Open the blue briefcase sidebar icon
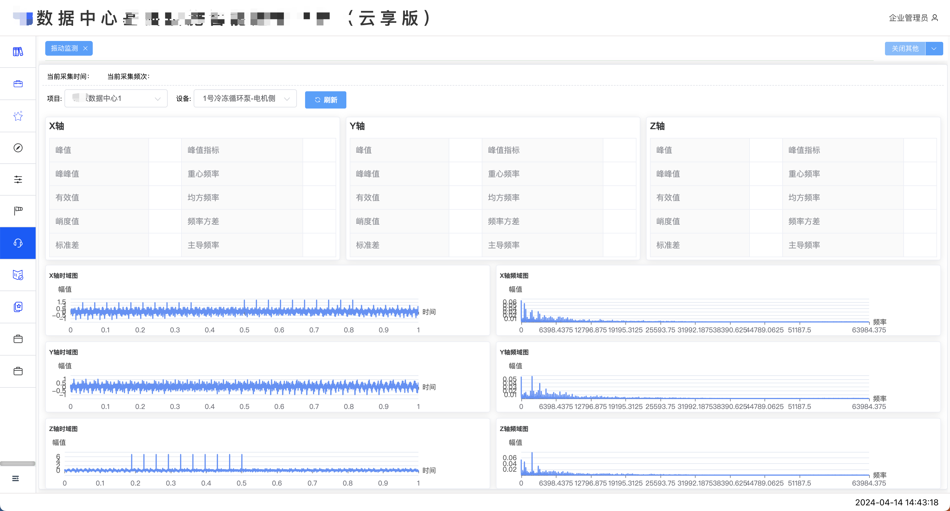950x511 pixels. tap(18, 84)
